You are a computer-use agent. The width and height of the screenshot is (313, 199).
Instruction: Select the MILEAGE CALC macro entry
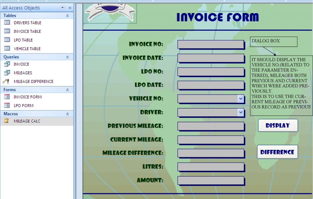click(37, 121)
